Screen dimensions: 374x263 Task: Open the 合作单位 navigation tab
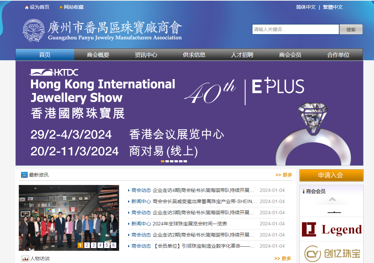point(338,55)
